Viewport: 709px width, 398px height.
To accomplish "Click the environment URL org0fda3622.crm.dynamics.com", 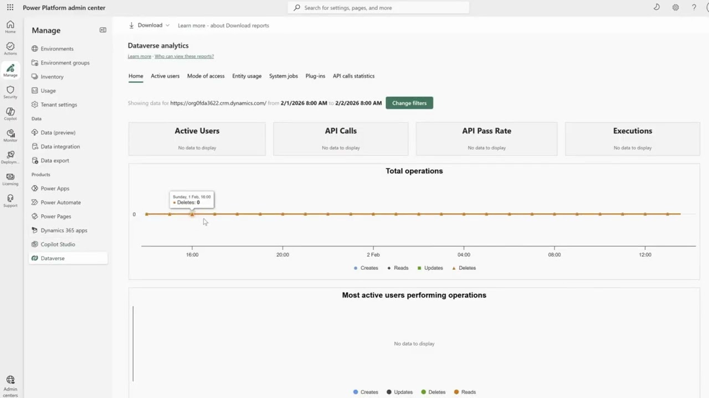I will [218, 103].
